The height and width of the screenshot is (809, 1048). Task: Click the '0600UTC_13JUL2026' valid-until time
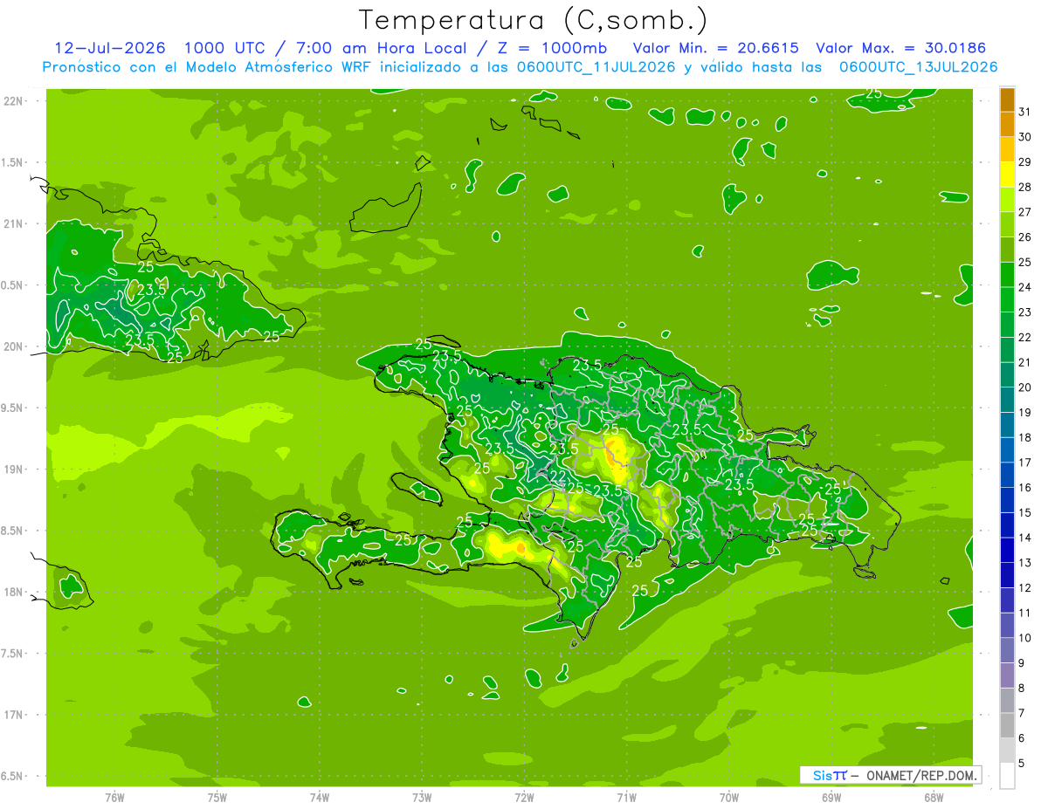918,66
